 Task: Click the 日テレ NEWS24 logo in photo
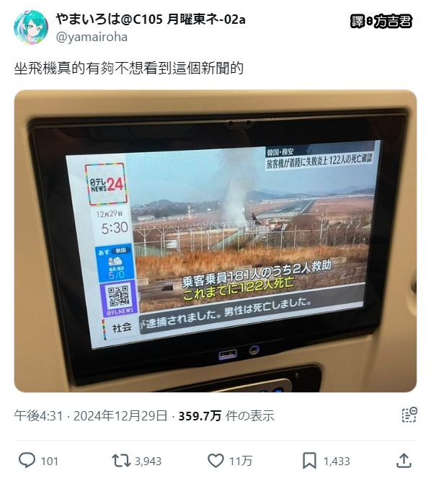[x=107, y=184]
